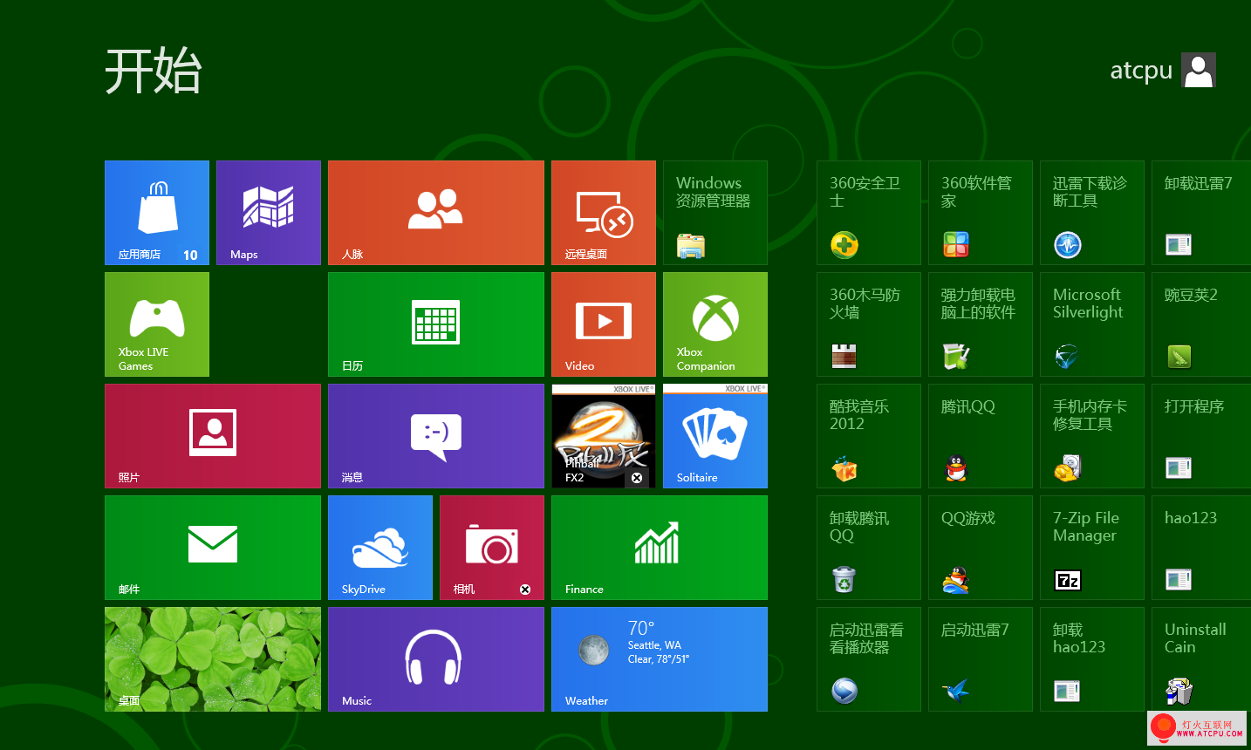Open the Solitaire game tile
Image resolution: width=1251 pixels, height=750 pixels.
point(714,435)
